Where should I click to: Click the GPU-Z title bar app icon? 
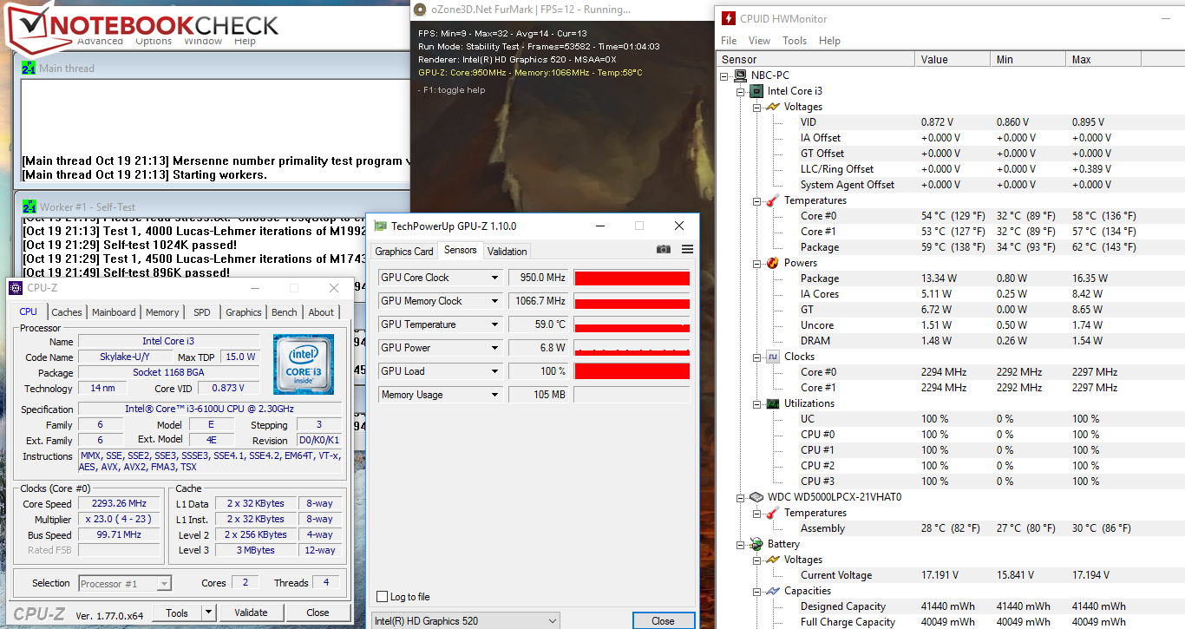click(380, 226)
